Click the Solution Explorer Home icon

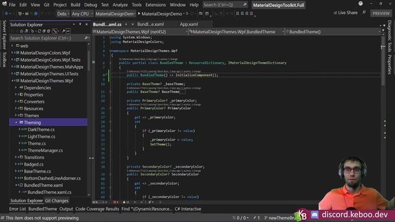coord(22,31)
